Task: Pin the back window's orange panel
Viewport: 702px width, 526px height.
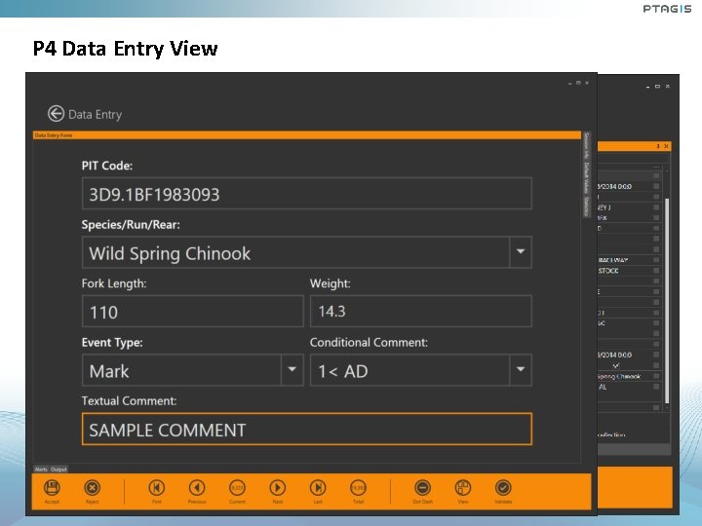Action: click(x=658, y=146)
